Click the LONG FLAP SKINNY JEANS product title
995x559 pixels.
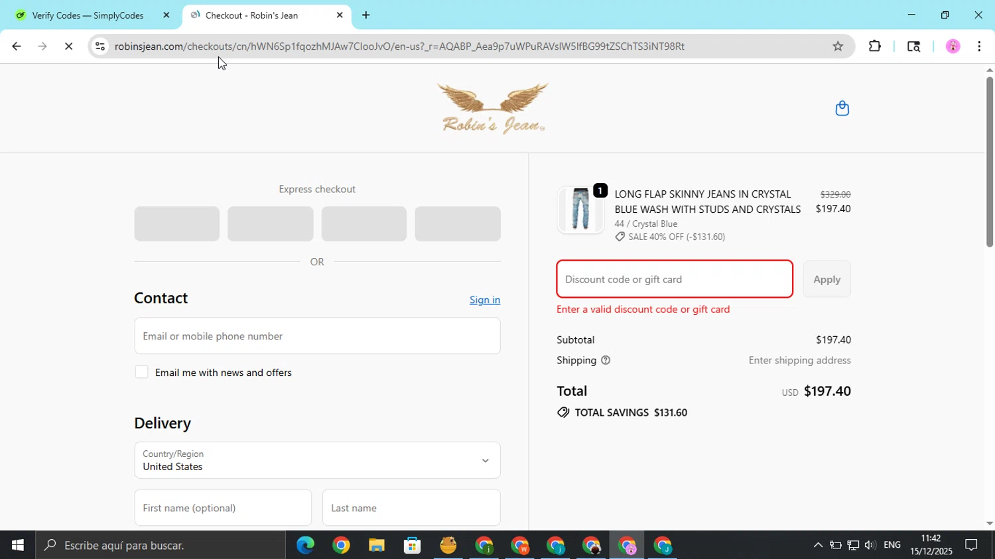[x=707, y=202]
